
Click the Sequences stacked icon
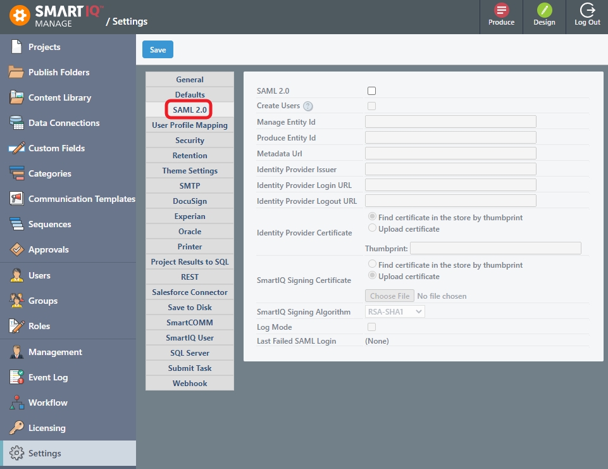tap(16, 224)
